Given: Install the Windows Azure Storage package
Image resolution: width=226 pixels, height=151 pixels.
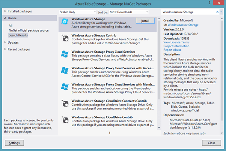Looking at the screenshot, I should click(x=145, y=21).
